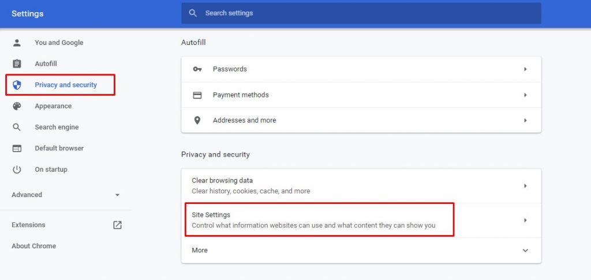591x280 pixels.
Task: Open Clear browsing data arrow
Action: (525, 186)
